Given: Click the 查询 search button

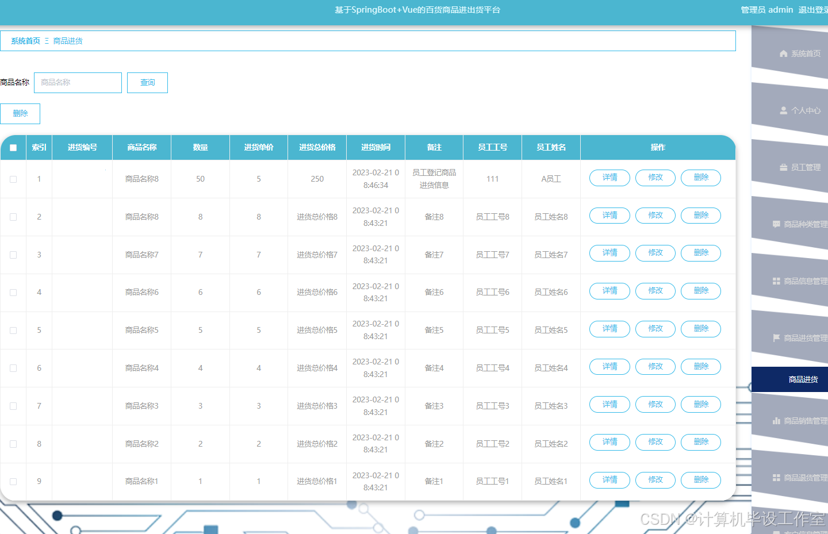Looking at the screenshot, I should coord(147,83).
